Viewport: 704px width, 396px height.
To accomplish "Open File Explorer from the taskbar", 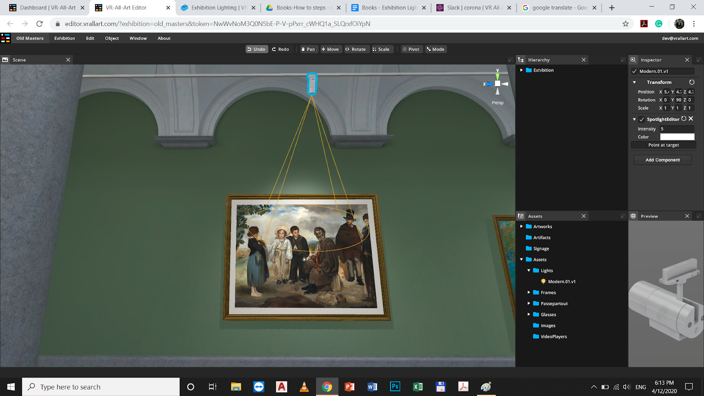I will (236, 387).
